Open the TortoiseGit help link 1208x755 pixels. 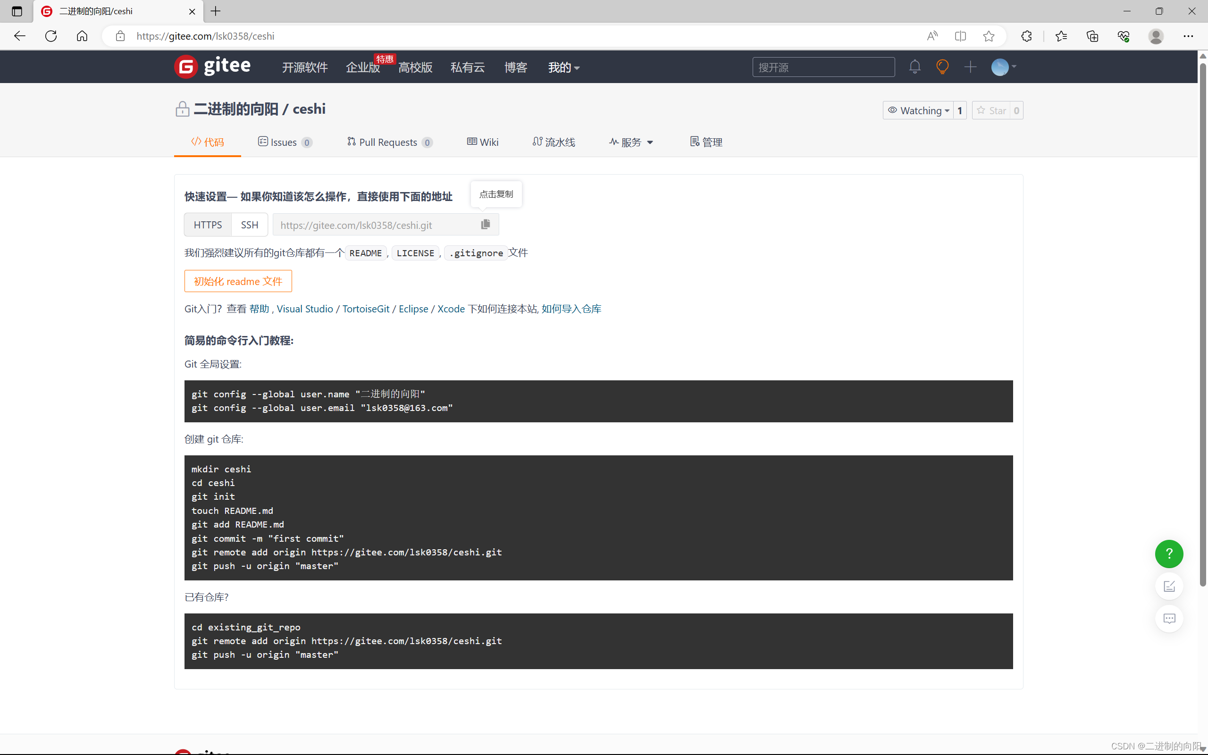(x=365, y=309)
